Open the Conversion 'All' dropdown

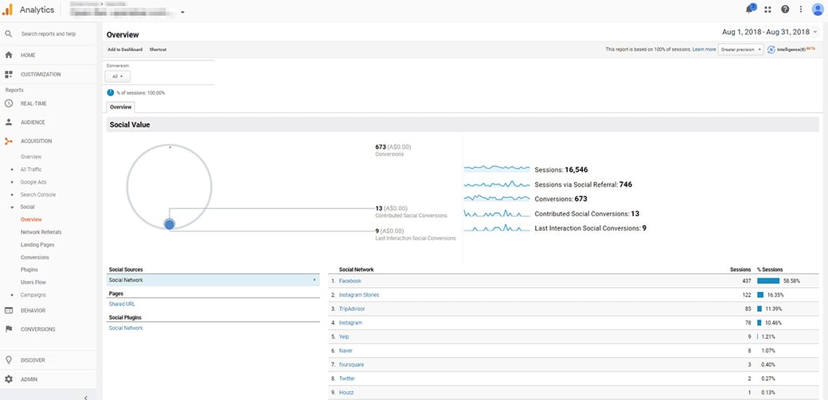click(x=118, y=76)
